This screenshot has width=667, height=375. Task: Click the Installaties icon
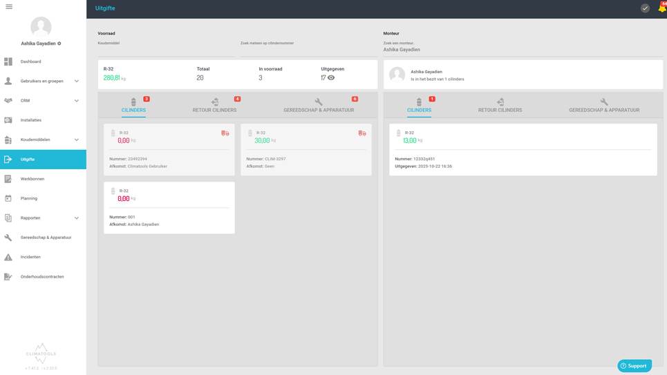(8, 120)
